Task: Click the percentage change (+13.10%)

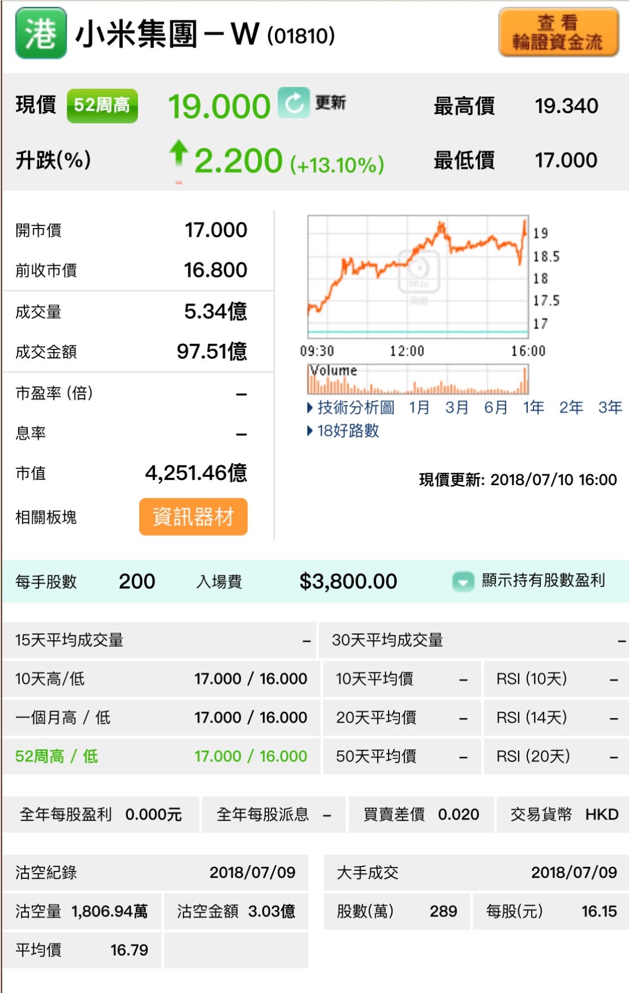Action: point(337,165)
